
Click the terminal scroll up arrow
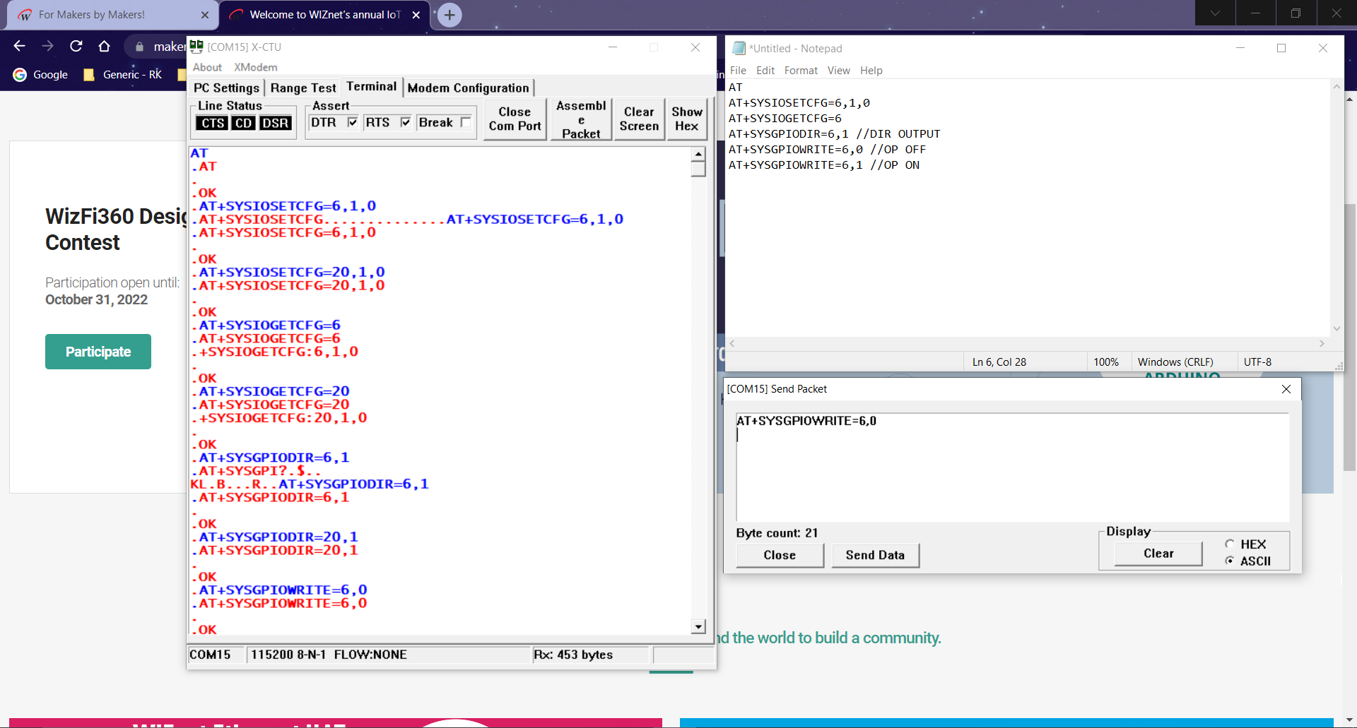click(698, 154)
